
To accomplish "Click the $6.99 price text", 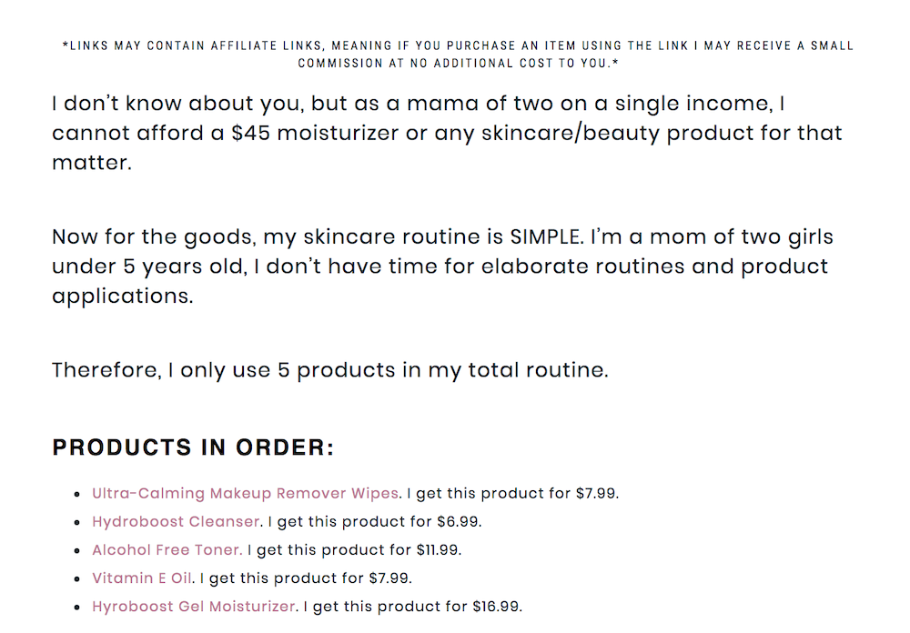I will 459,522.
